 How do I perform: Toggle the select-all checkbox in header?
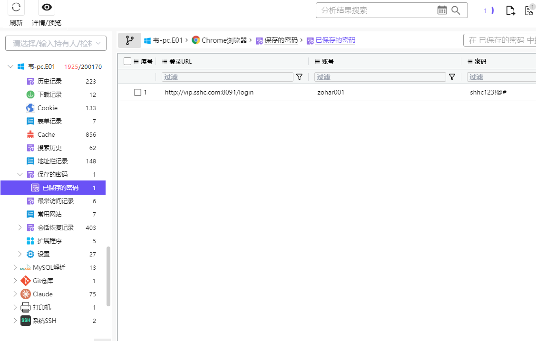pos(127,61)
